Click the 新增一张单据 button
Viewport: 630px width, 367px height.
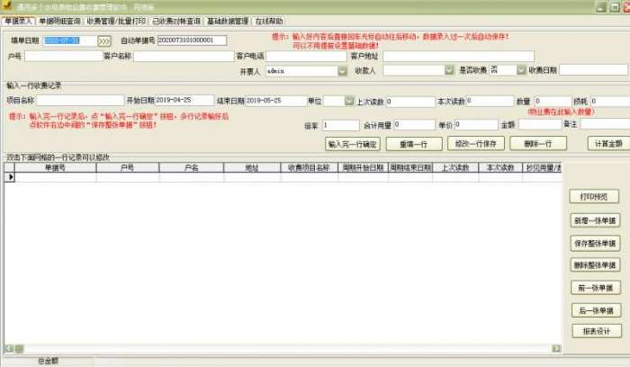595,220
